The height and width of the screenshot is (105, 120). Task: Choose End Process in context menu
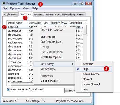pyautogui.click(x=54, y=37)
